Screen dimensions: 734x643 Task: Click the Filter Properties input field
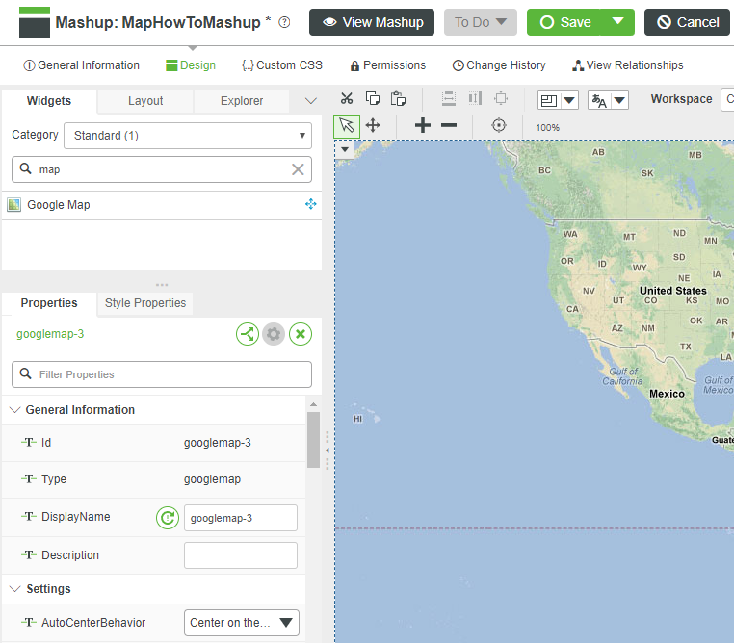tap(162, 374)
